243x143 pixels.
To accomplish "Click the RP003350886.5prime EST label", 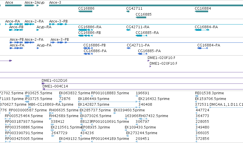I will coord(24,127).
